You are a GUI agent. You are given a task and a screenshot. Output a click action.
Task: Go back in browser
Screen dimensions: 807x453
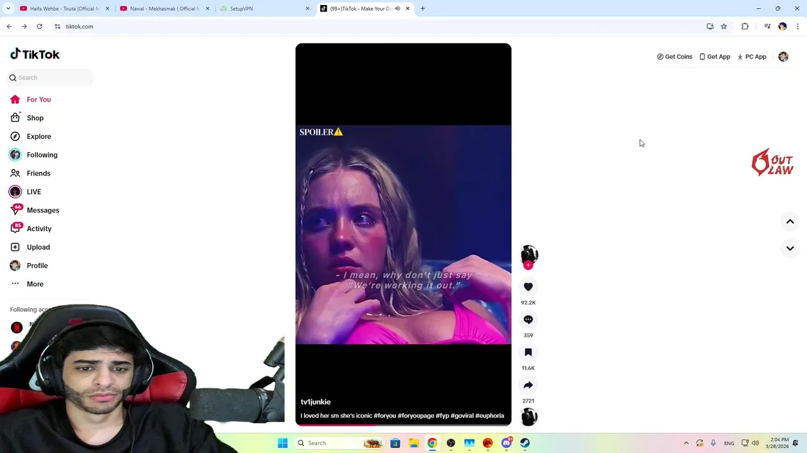[x=9, y=26]
